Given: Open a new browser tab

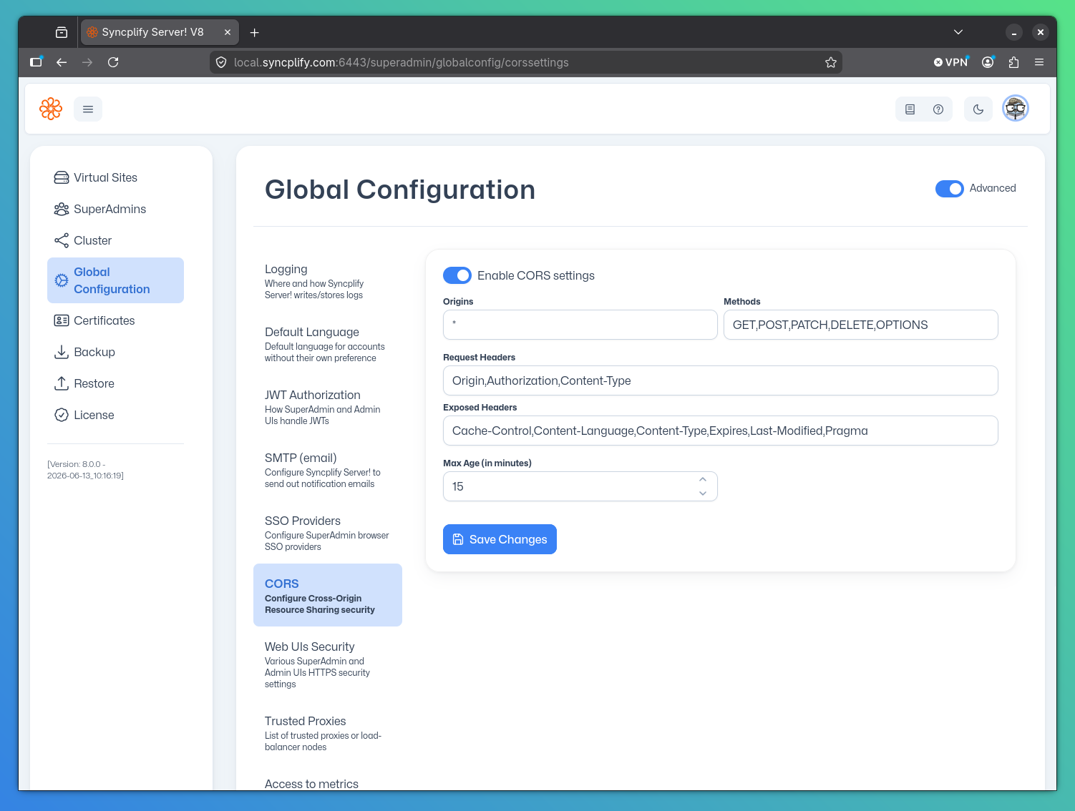Looking at the screenshot, I should tap(254, 32).
